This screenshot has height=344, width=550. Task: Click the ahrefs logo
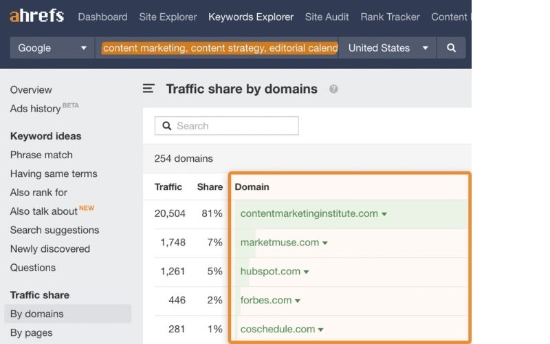coord(37,16)
